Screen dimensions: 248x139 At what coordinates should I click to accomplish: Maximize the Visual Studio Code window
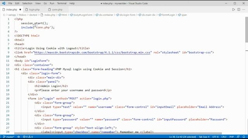(235, 3)
